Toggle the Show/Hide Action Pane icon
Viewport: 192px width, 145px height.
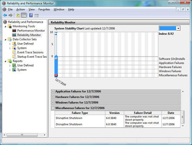(36, 16)
